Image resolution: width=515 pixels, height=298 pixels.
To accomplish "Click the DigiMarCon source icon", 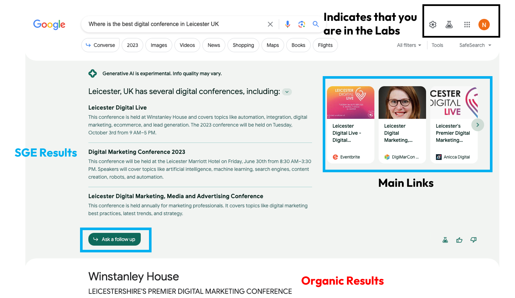I will (x=387, y=157).
